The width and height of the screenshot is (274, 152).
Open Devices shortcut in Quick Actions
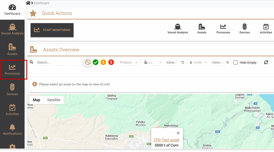pos(244,29)
